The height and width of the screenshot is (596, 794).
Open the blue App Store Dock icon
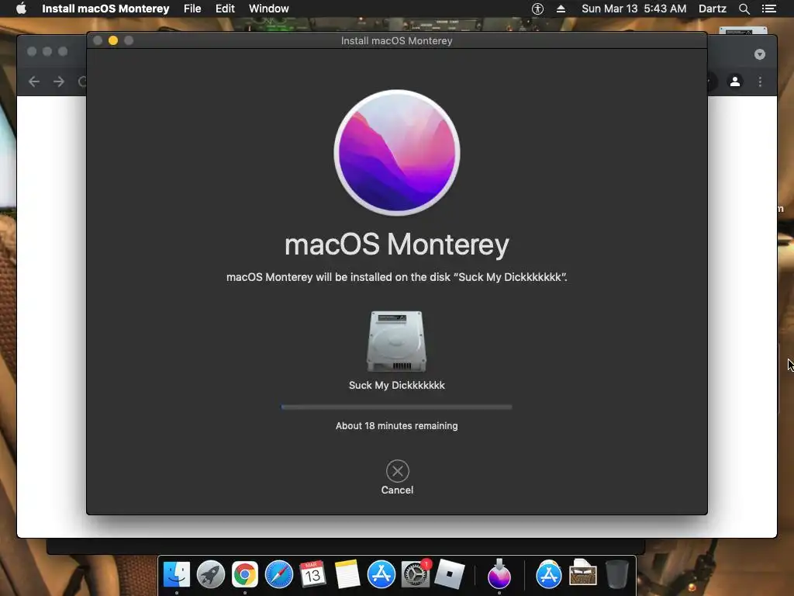381,574
